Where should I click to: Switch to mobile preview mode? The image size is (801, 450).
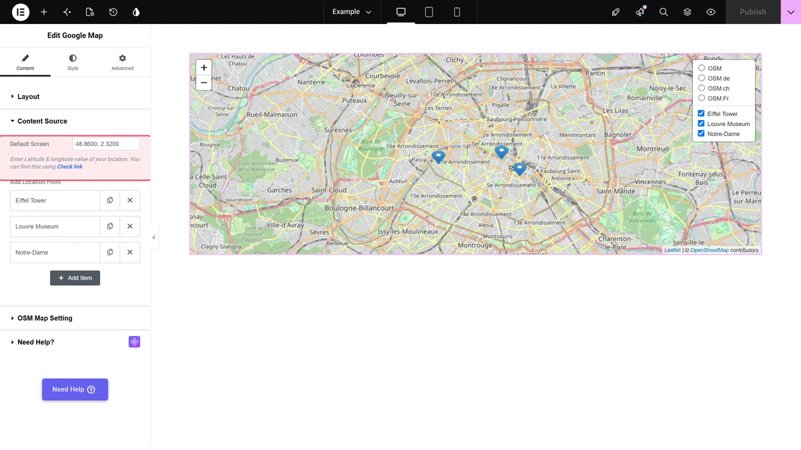point(457,12)
